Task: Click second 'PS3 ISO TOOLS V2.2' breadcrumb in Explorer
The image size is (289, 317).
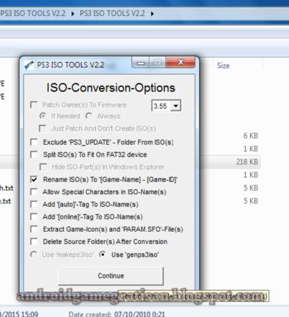Action: pyautogui.click(x=112, y=14)
